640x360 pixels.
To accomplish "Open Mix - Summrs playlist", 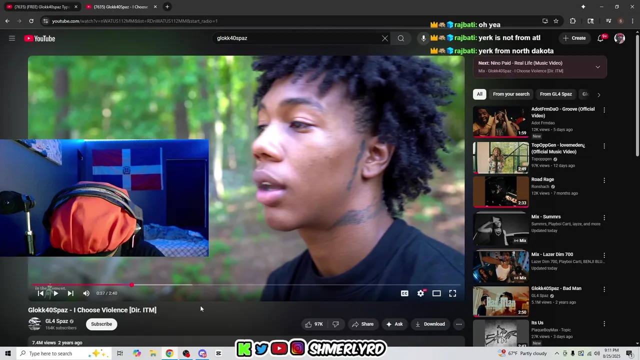I will (500, 229).
